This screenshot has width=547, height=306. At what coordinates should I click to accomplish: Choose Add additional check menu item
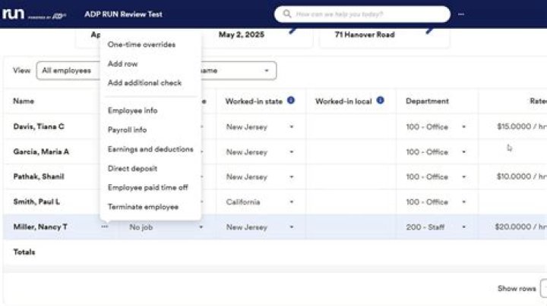tap(144, 83)
